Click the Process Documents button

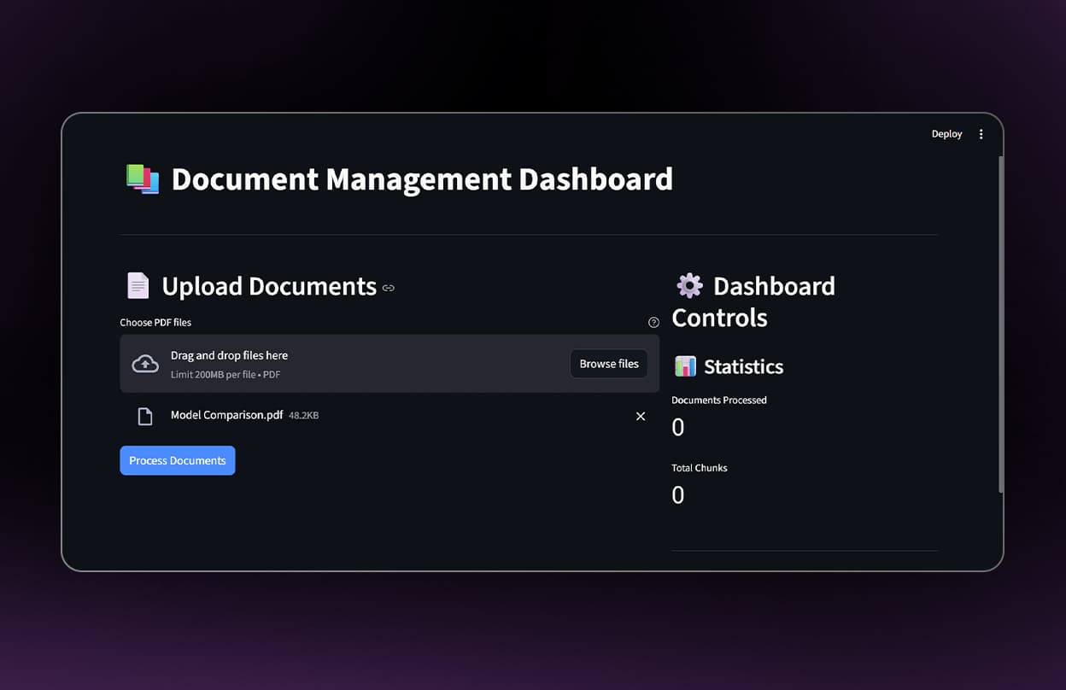pos(178,460)
